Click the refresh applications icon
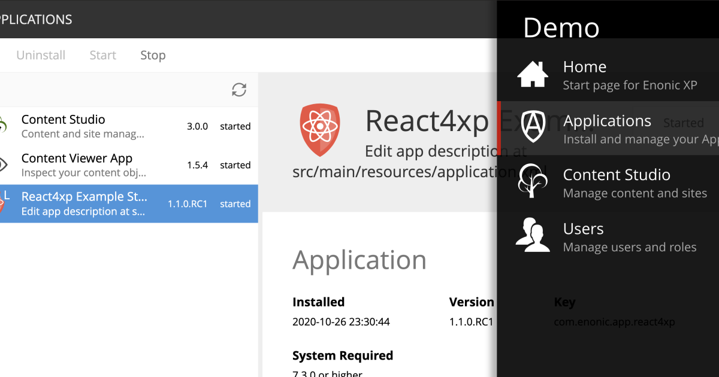The width and height of the screenshot is (719, 377). pyautogui.click(x=239, y=89)
